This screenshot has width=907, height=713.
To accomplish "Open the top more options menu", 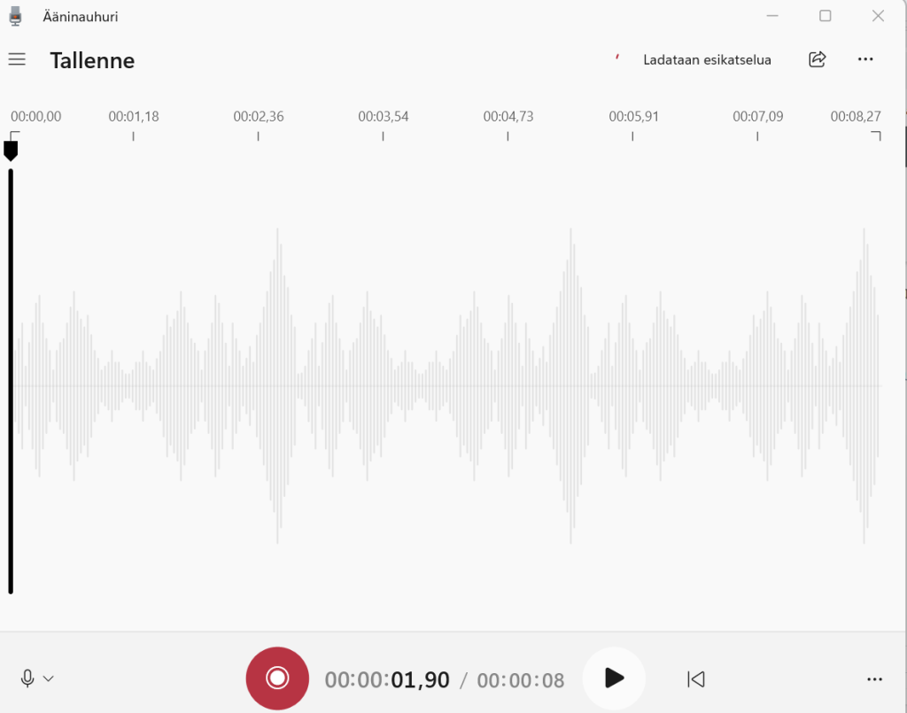I will pos(865,59).
